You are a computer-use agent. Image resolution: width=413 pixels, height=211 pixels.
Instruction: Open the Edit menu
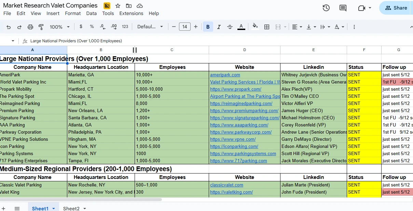(21, 13)
